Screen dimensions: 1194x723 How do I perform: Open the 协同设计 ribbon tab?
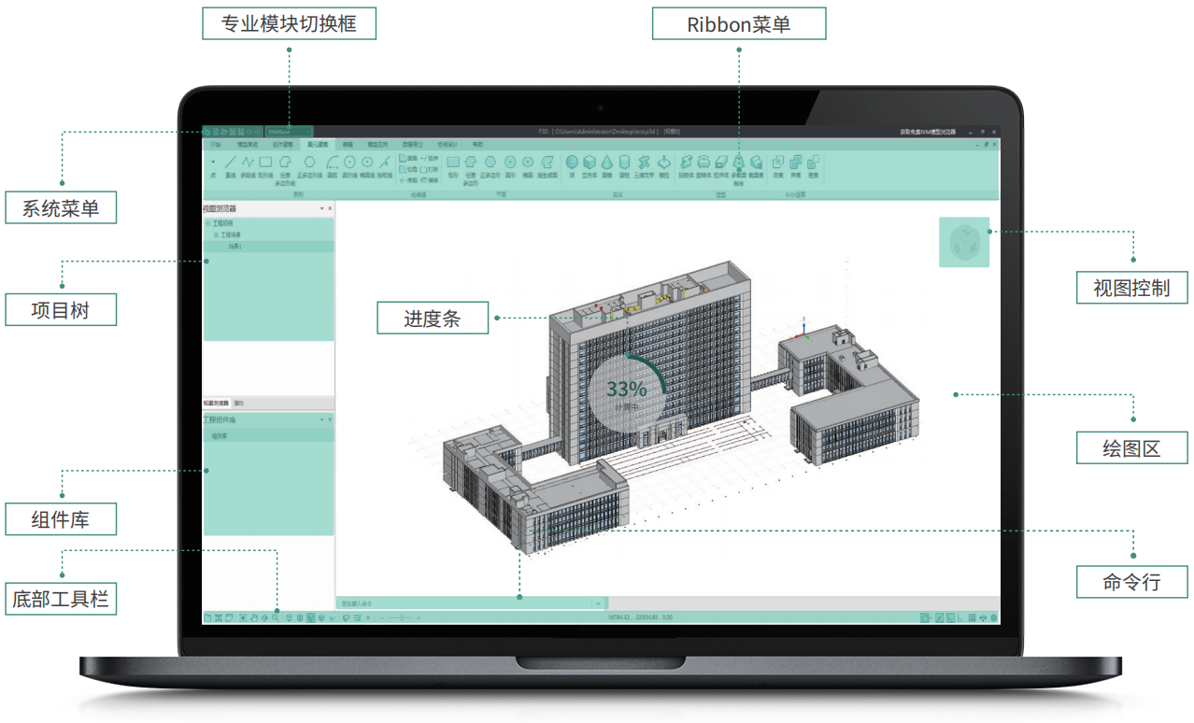[448, 145]
